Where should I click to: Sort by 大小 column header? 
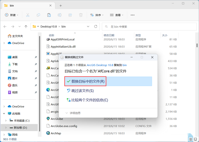click(x=165, y=35)
